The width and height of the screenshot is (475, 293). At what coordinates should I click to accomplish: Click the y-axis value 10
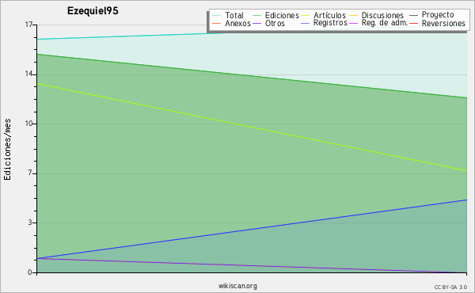(x=28, y=124)
